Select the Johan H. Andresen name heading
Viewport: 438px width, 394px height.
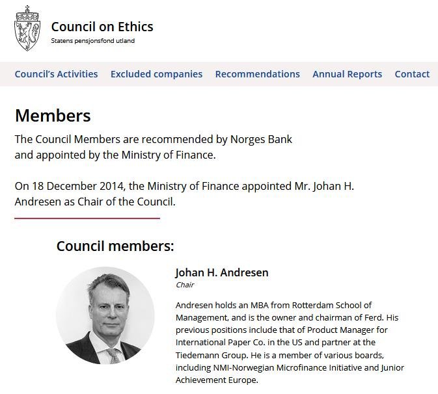(221, 272)
